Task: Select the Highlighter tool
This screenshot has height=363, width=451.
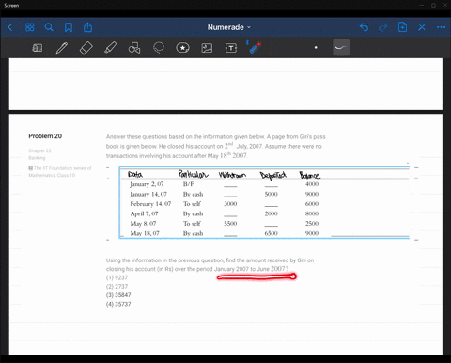Action: coord(110,48)
